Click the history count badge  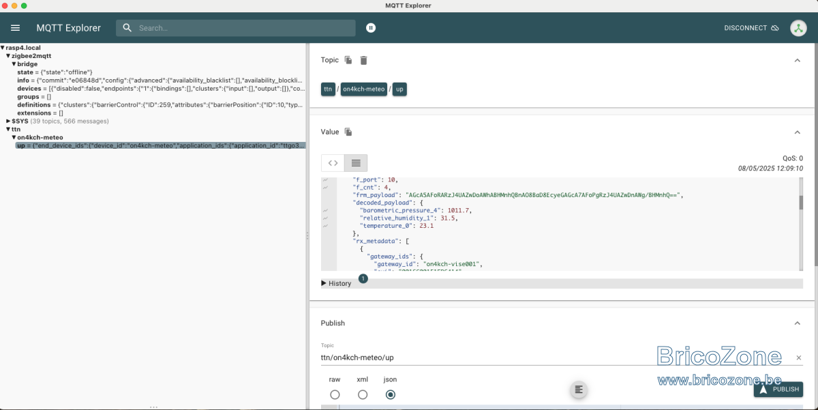point(363,278)
